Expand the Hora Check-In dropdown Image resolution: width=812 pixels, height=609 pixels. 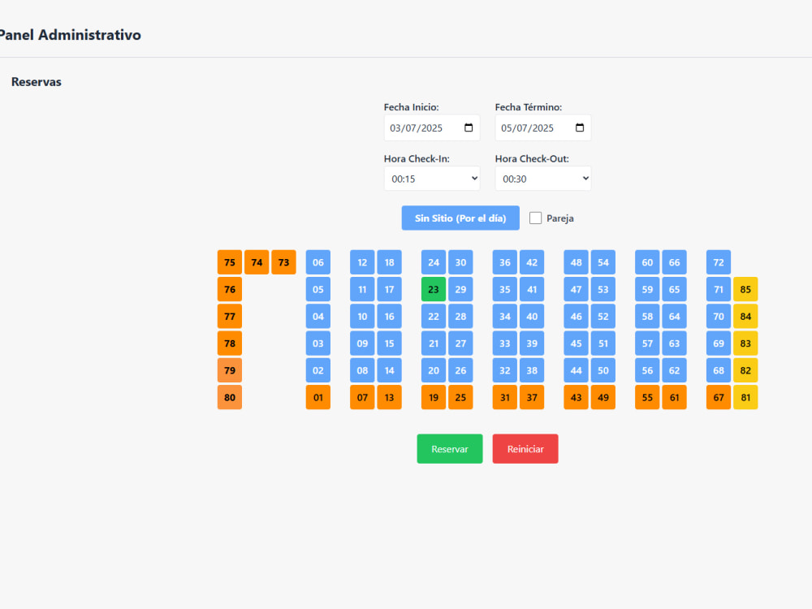tap(432, 179)
